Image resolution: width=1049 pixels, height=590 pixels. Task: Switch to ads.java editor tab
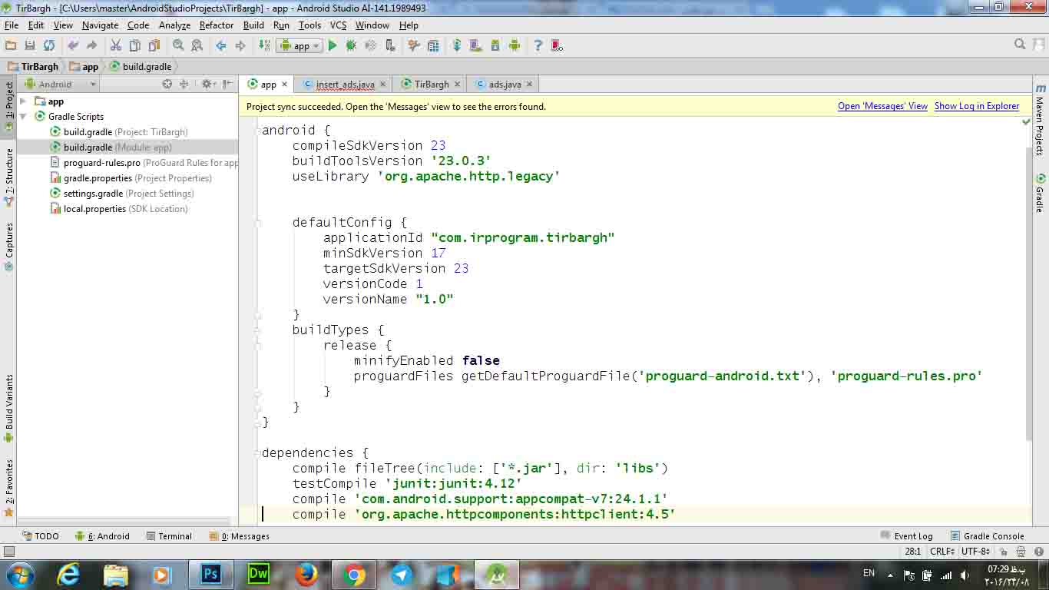(505, 85)
